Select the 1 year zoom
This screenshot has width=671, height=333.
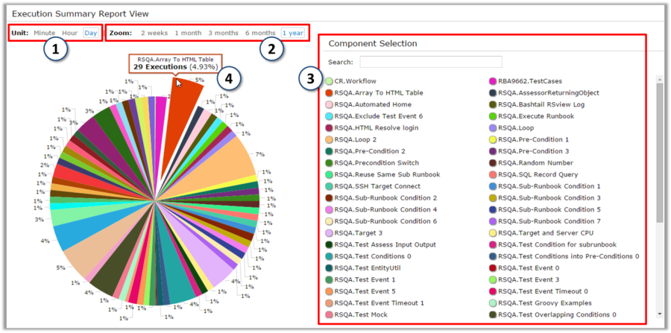(293, 34)
